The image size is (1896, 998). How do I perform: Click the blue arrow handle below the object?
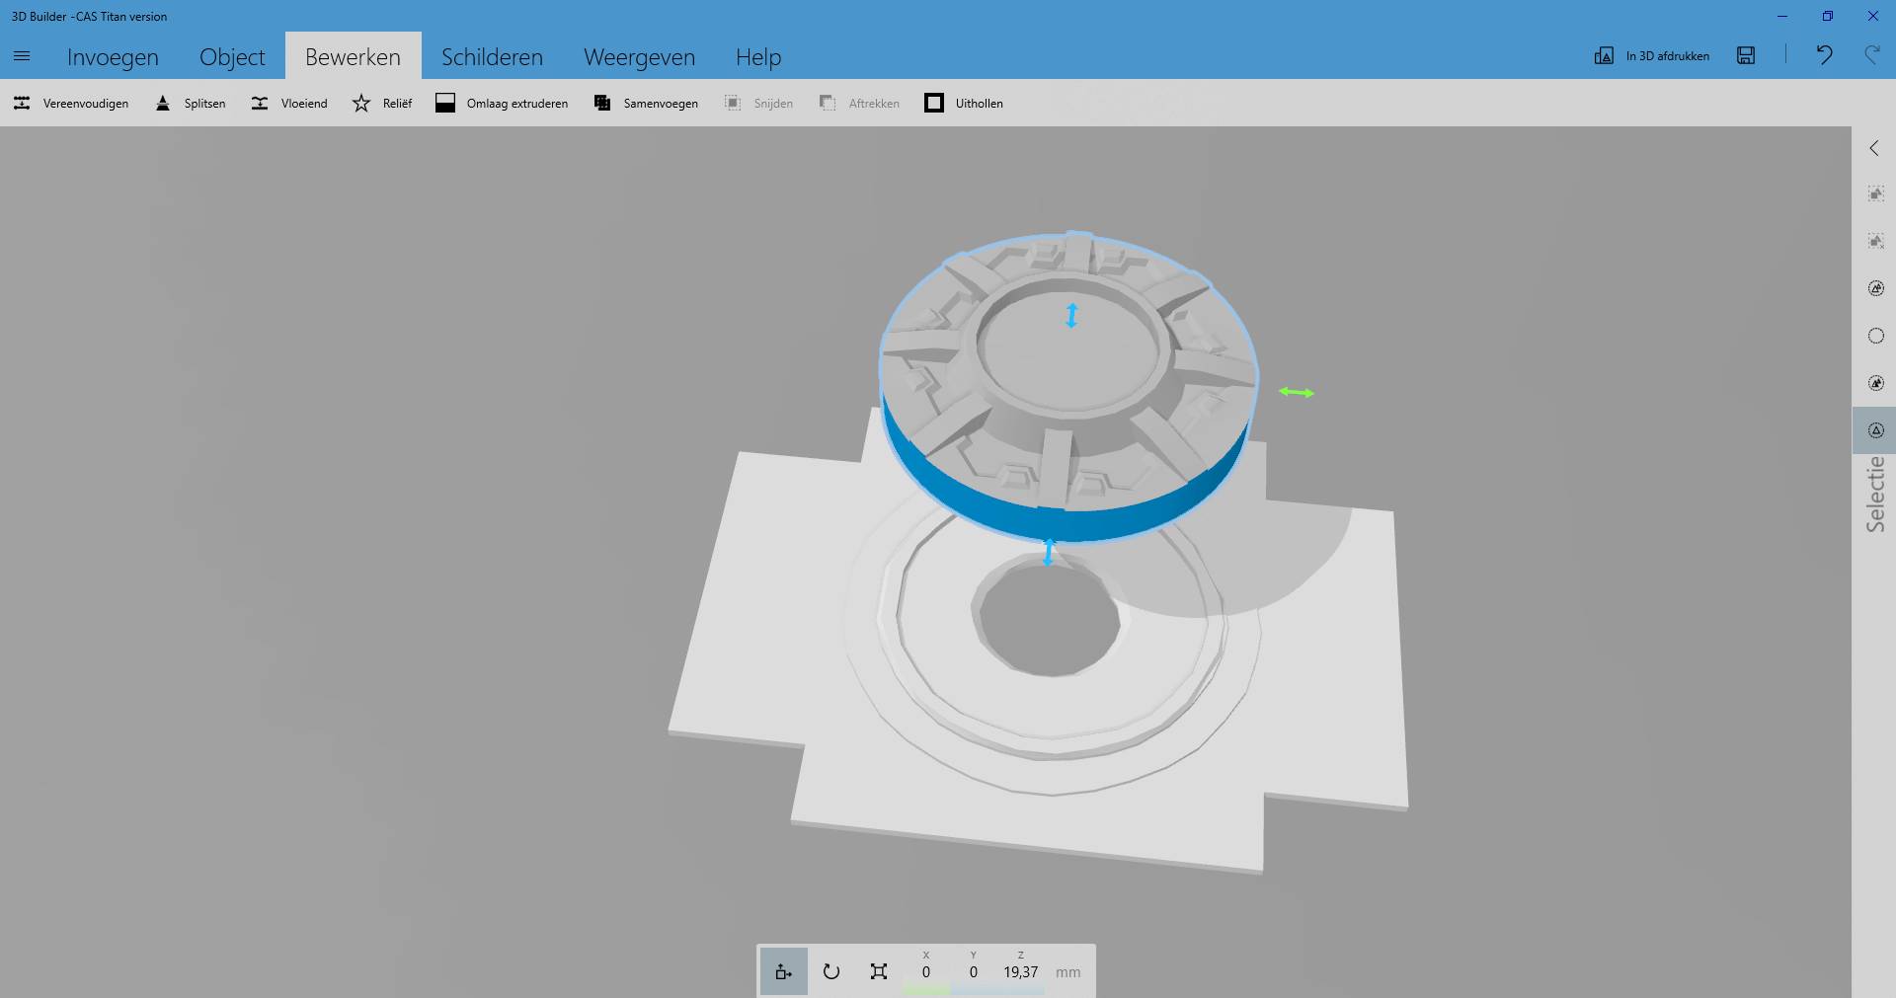(1049, 553)
